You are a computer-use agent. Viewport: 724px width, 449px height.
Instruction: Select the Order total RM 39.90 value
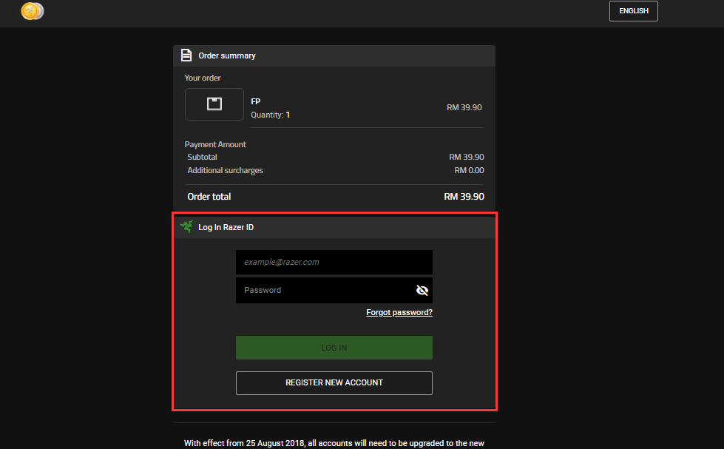coord(464,196)
